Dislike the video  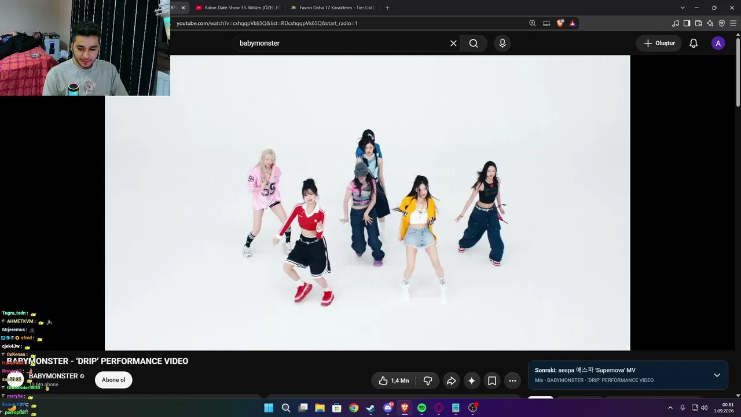428,381
